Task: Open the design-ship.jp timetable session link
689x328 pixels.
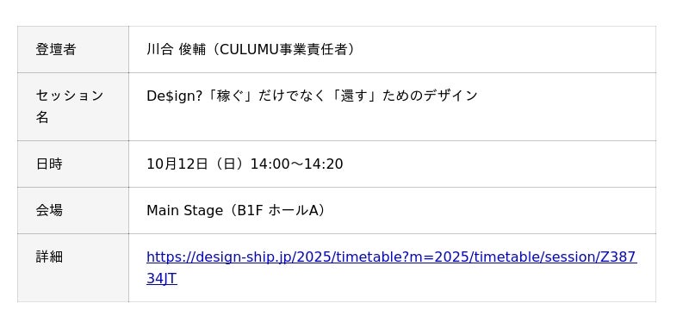Action: 391,268
